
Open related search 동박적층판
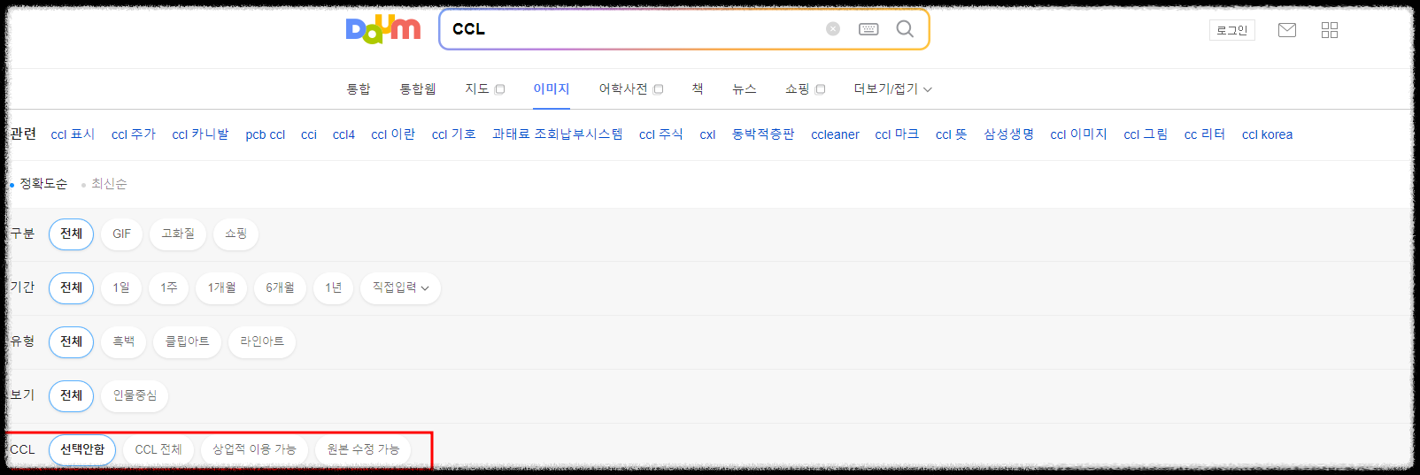pyautogui.click(x=763, y=134)
